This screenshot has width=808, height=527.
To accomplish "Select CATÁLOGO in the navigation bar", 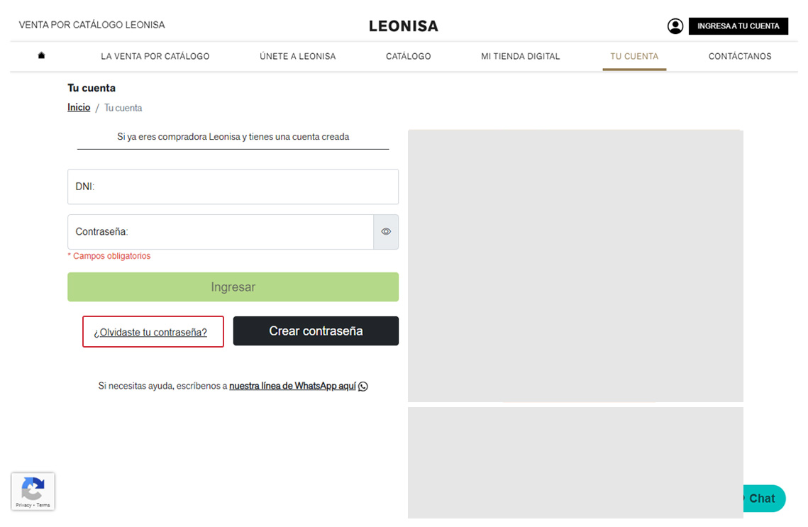I will 408,56.
